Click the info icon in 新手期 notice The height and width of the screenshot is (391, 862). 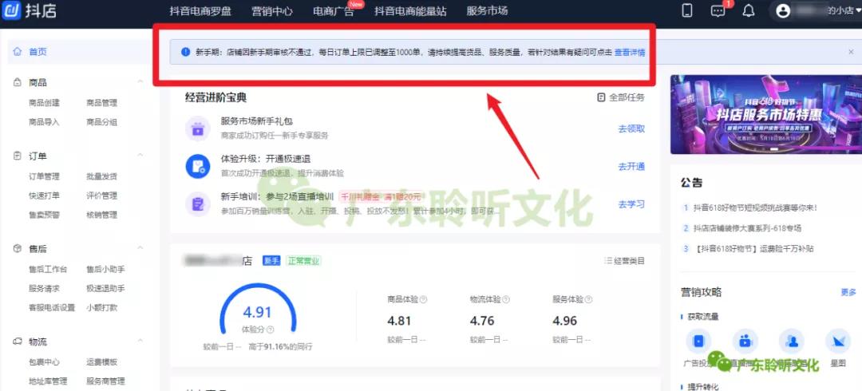point(185,52)
